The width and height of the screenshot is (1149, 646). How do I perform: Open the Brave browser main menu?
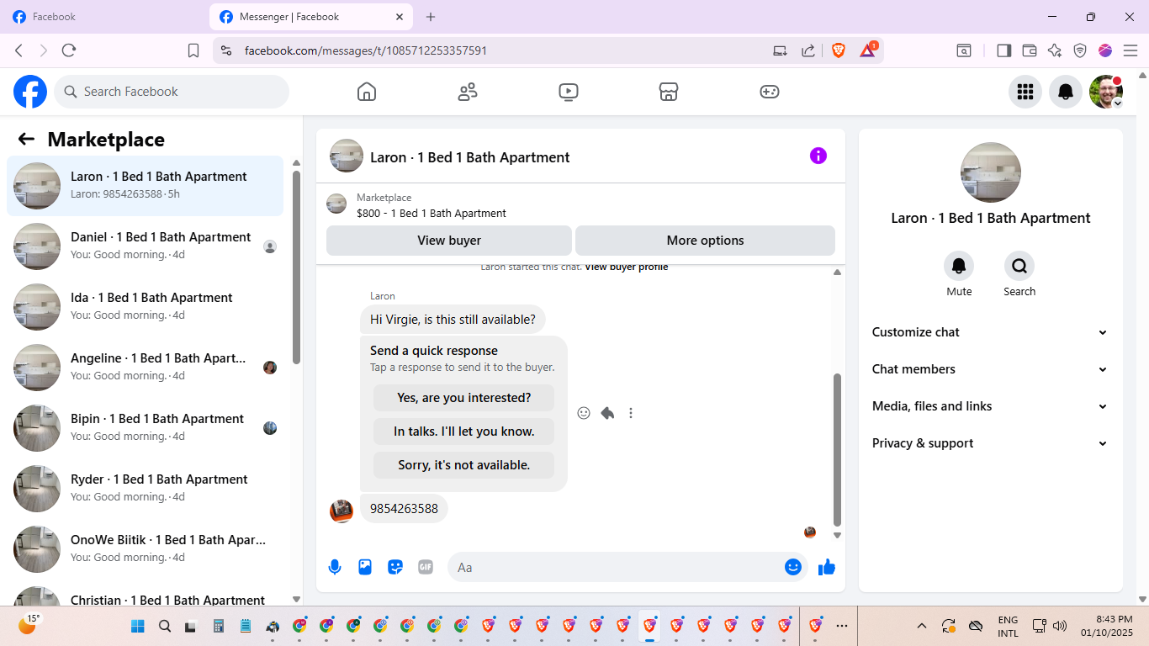[x=1130, y=50]
